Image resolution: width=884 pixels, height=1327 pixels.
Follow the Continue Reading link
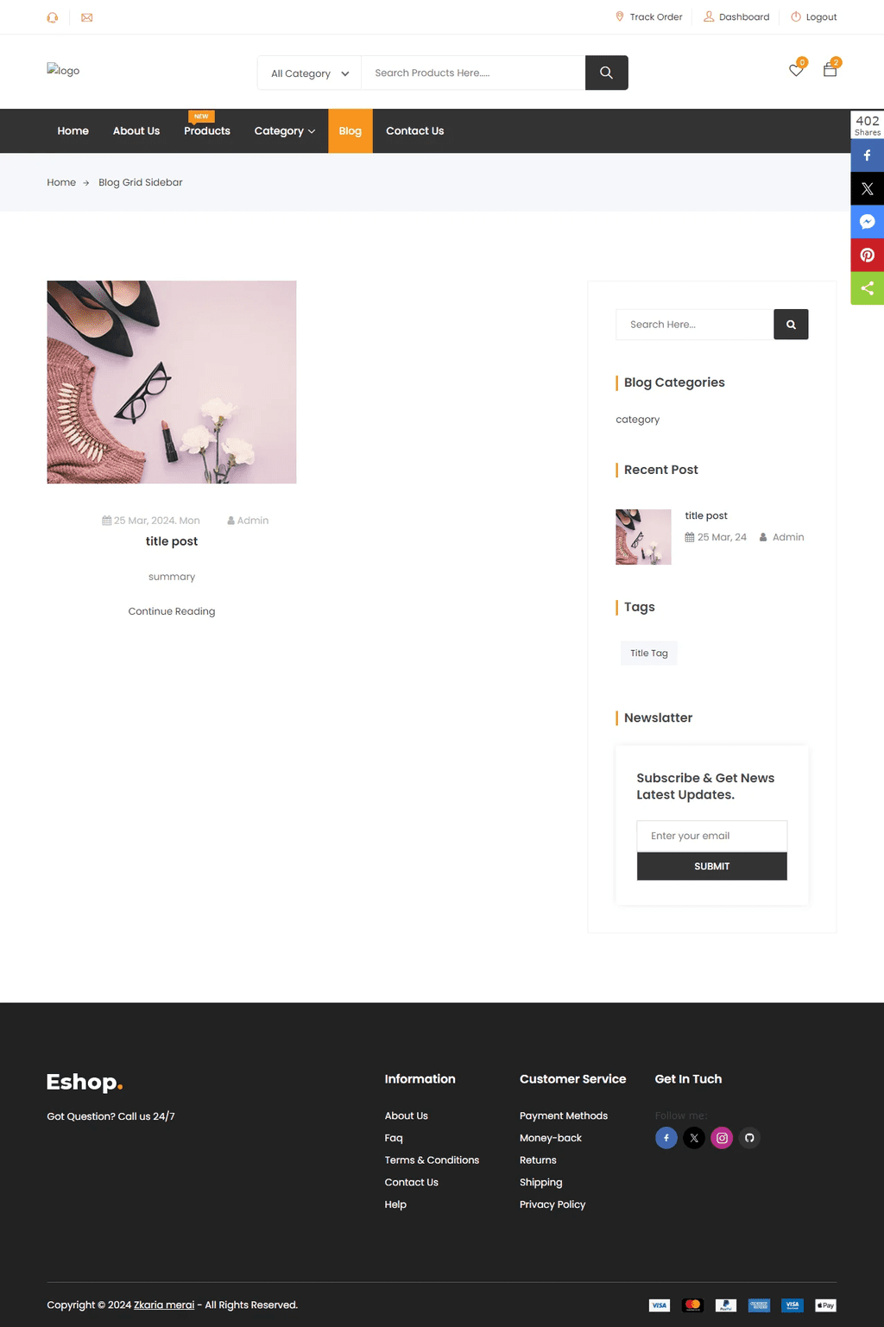(x=172, y=611)
